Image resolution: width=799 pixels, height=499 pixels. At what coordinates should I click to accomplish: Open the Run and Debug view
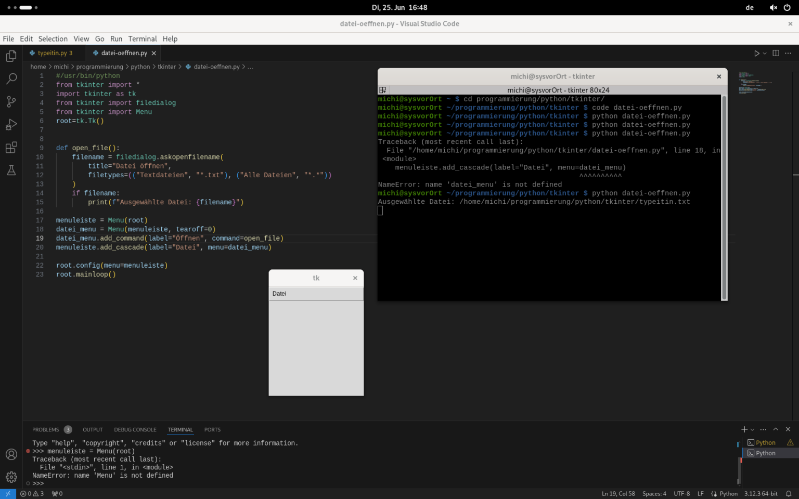11,124
